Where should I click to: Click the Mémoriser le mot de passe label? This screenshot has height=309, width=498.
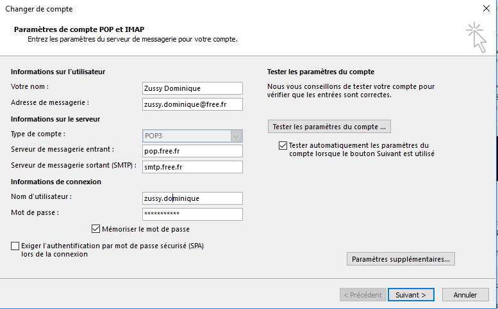(145, 229)
